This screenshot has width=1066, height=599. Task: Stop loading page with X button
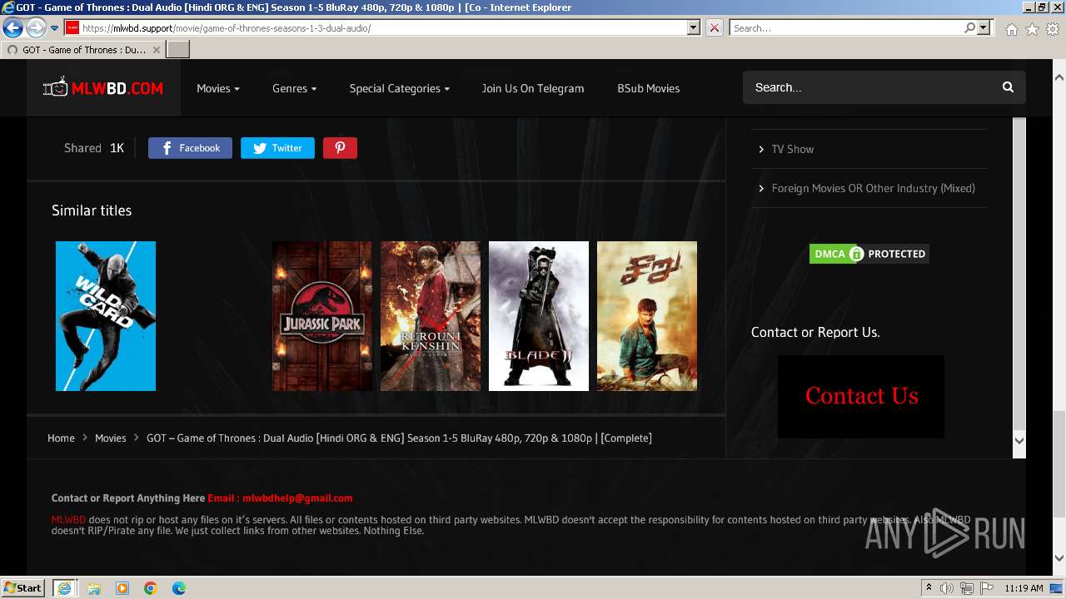click(x=715, y=28)
